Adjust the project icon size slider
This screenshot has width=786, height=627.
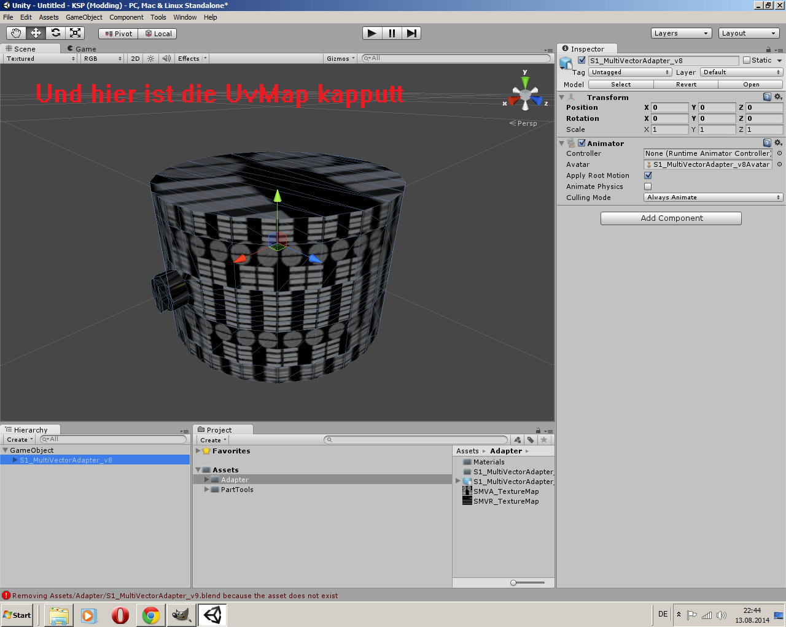513,583
